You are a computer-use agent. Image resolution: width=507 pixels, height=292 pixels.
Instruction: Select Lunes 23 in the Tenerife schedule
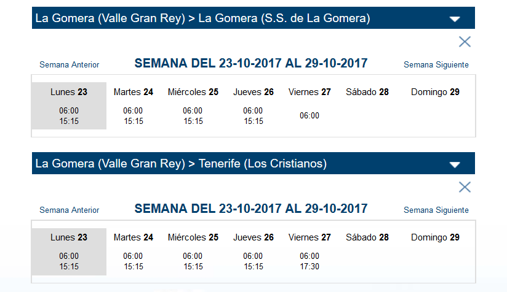coord(69,237)
